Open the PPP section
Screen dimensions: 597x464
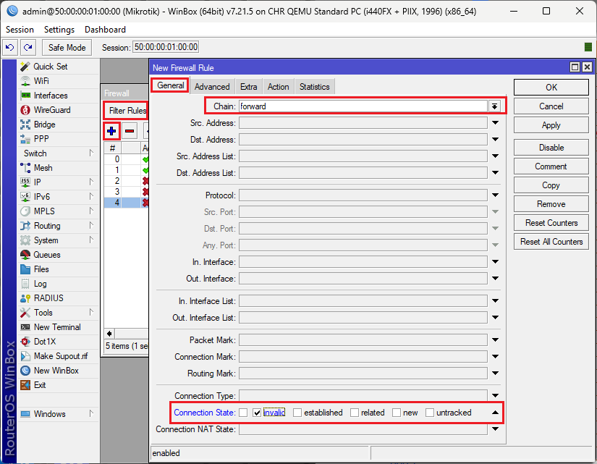41,139
